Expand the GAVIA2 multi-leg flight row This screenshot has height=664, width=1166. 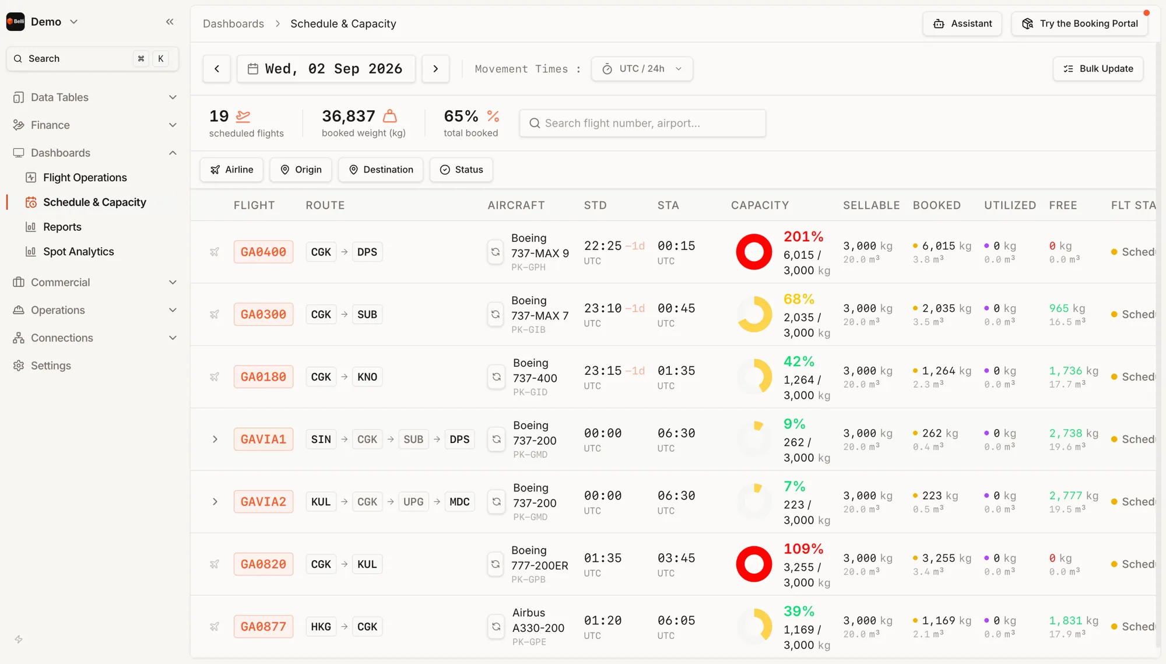215,501
